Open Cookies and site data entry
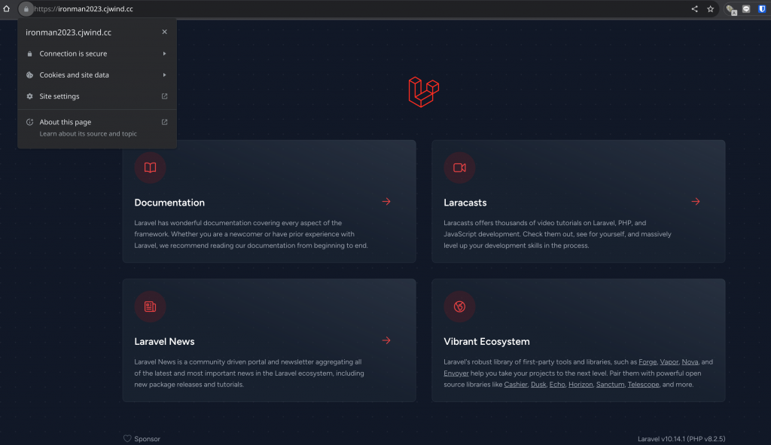The height and width of the screenshot is (445, 771). click(97, 75)
